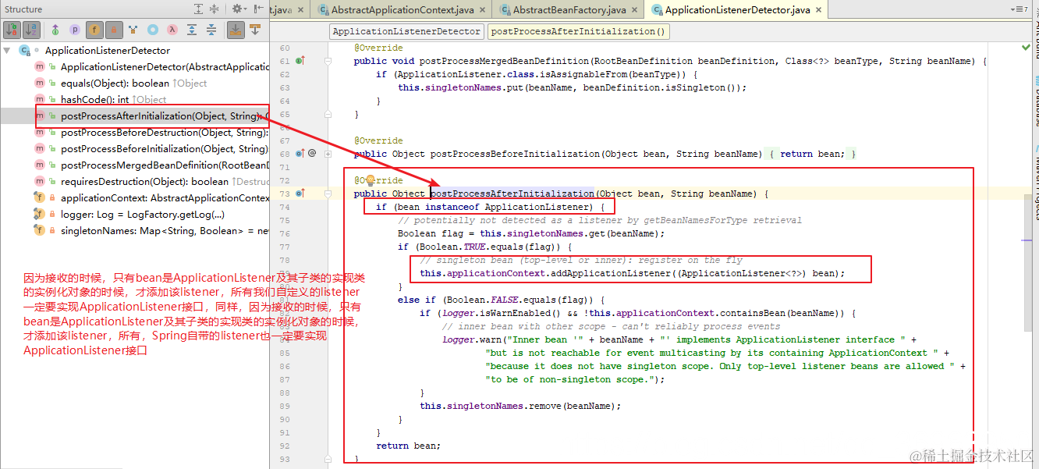Click Collapse All in Structure toolbar row
Screen dimensions: 1039x469
[x=211, y=30]
